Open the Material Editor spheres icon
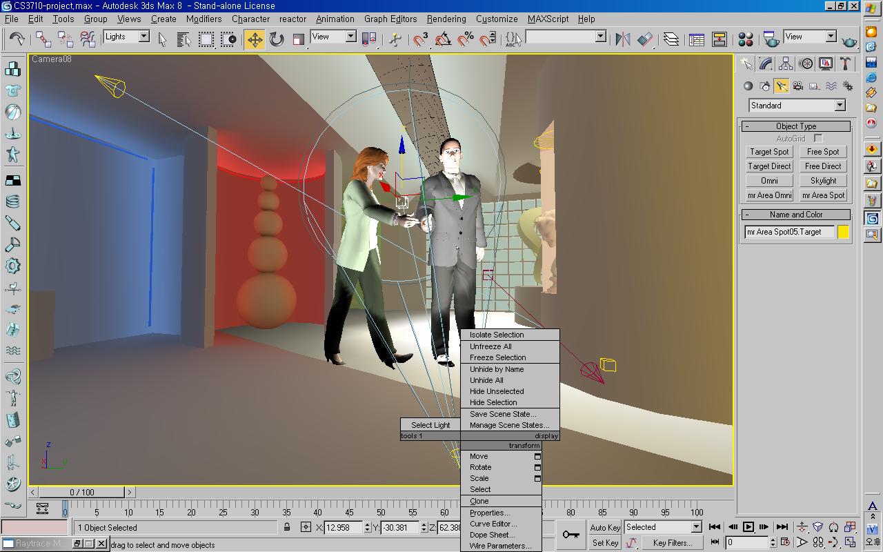This screenshot has height=552, width=883. [x=746, y=39]
